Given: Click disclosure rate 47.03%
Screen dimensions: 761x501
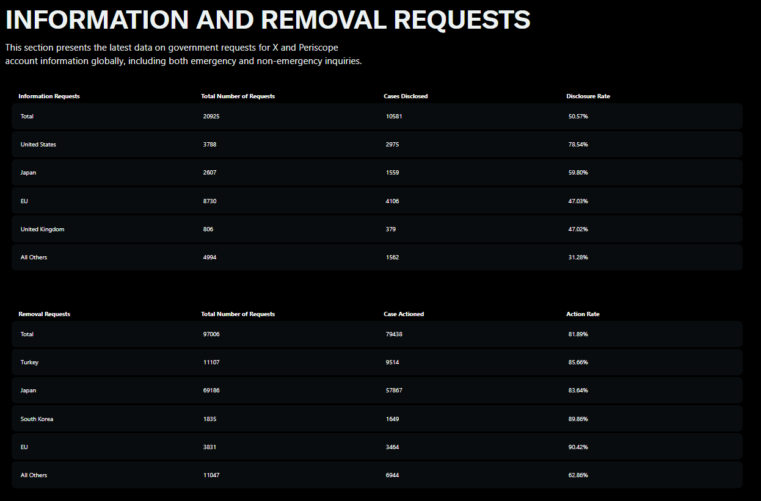Looking at the screenshot, I should [578, 201].
